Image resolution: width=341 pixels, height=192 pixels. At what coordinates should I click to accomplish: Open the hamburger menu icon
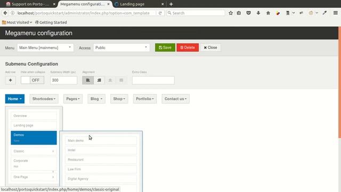tap(335, 13)
